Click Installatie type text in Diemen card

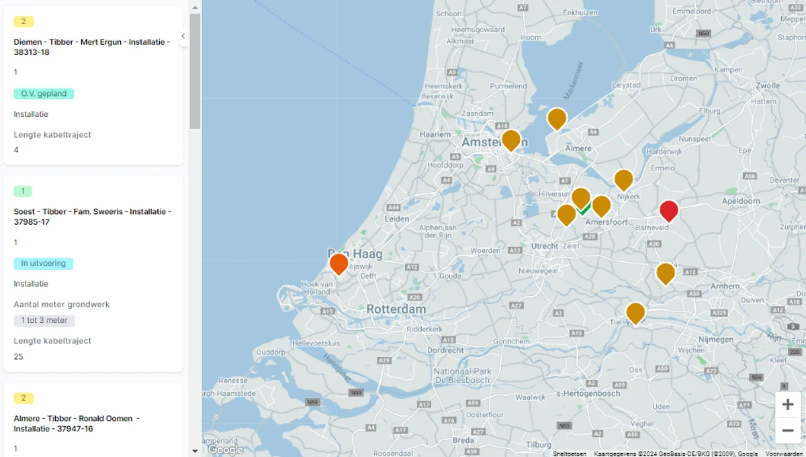click(31, 114)
